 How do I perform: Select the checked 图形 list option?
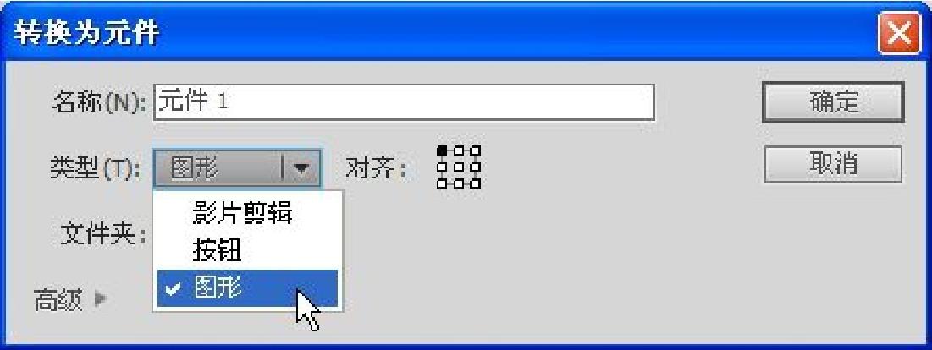point(248,288)
